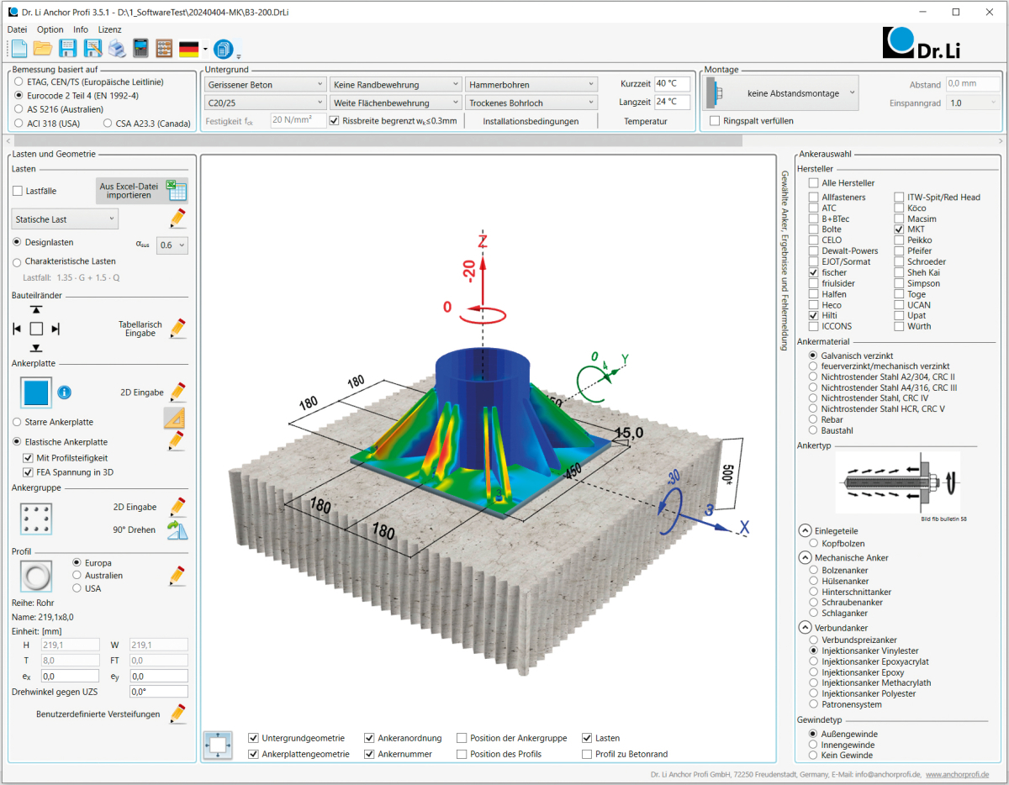Select ACI 318 (USA) radio option
Screen dimensions: 1009x785
(18, 123)
